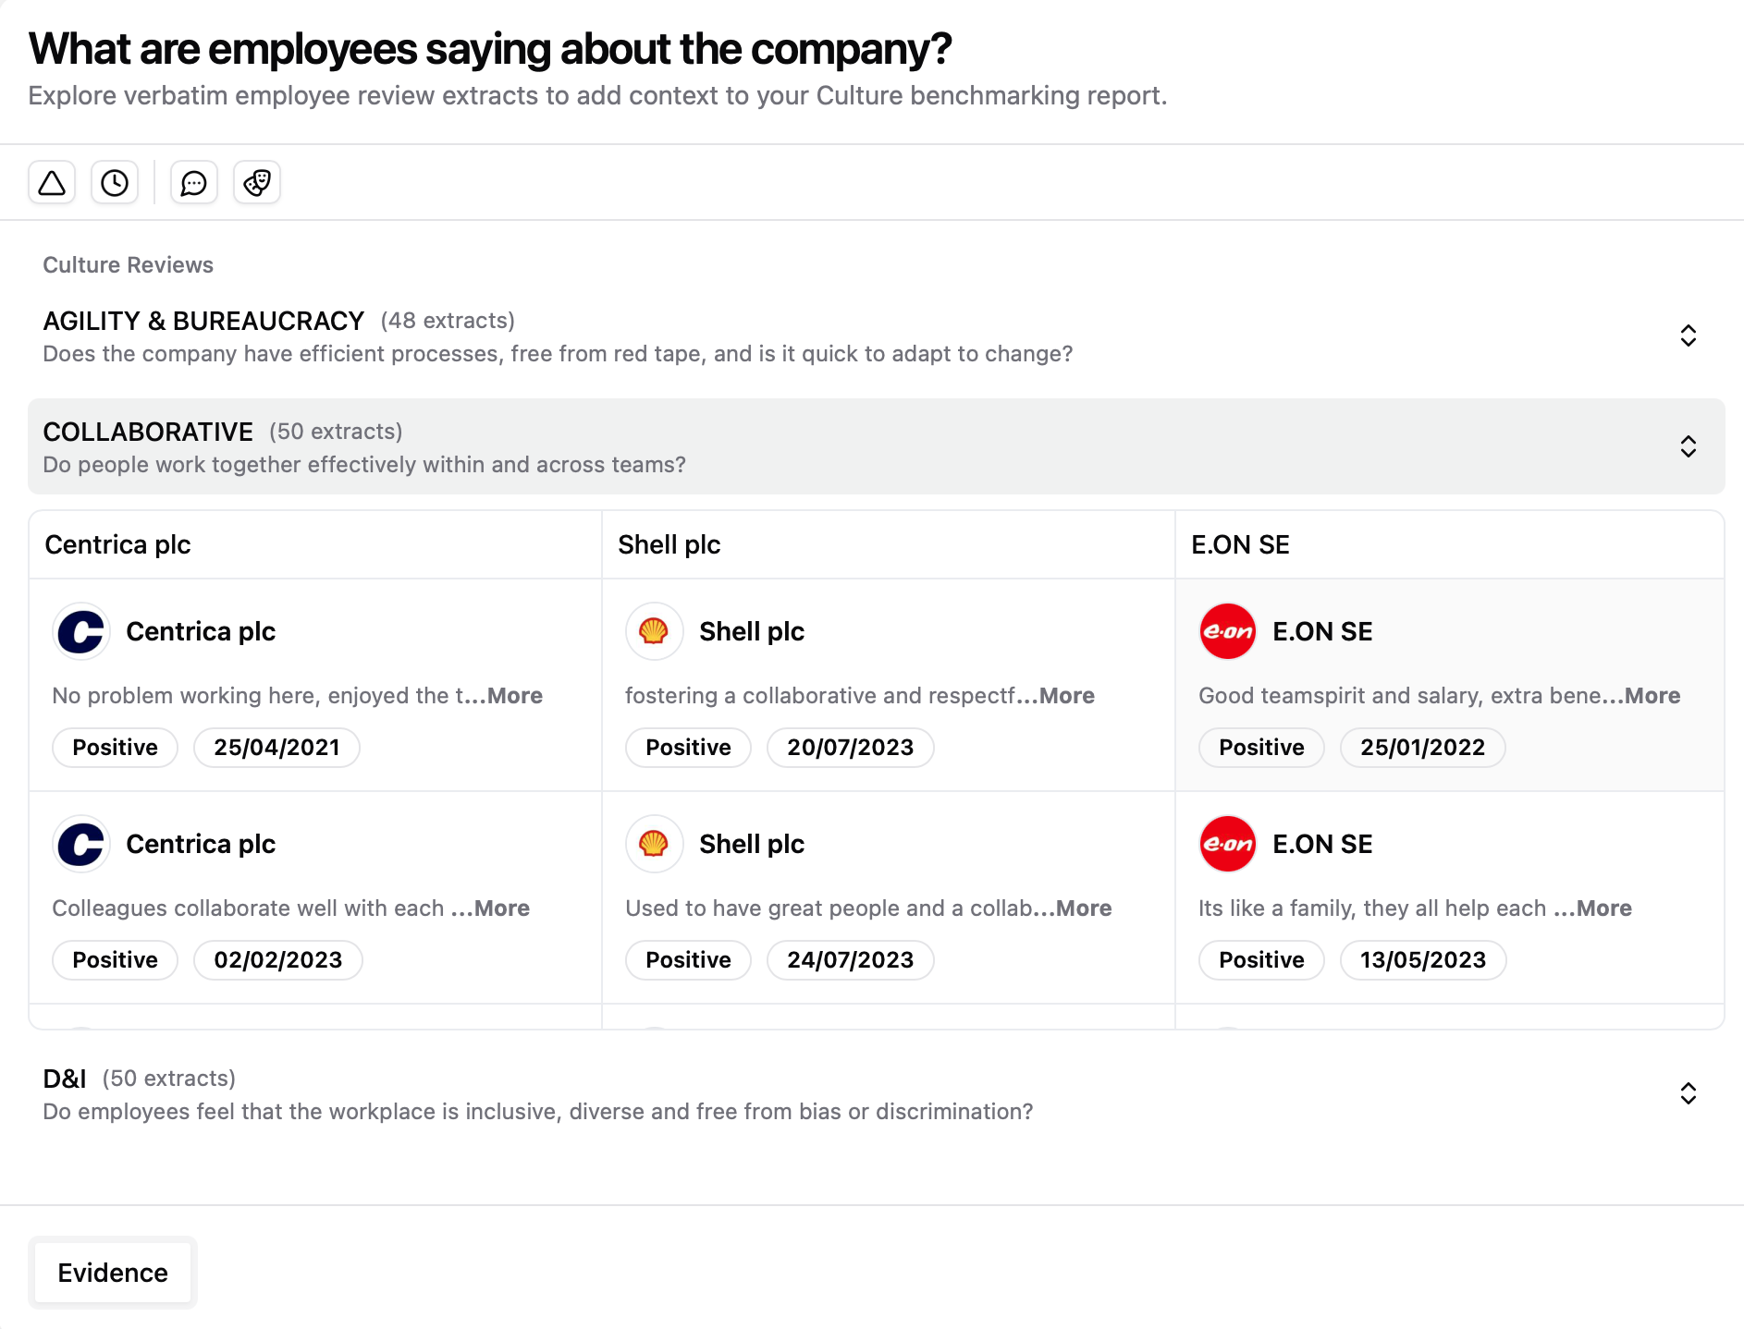This screenshot has width=1744, height=1329.
Task: Click the Centrica plc company logo
Action: coord(81,631)
